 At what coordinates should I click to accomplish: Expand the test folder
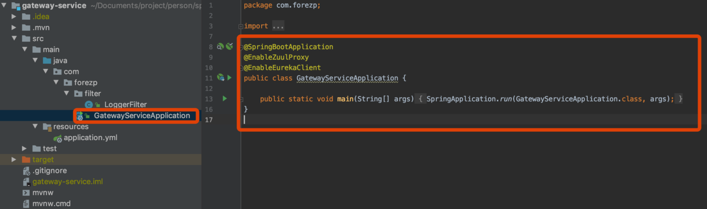tap(24, 149)
